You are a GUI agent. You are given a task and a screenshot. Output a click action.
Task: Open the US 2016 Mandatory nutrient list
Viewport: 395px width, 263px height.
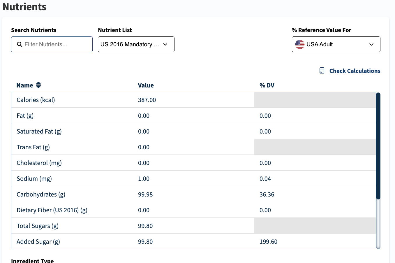136,44
